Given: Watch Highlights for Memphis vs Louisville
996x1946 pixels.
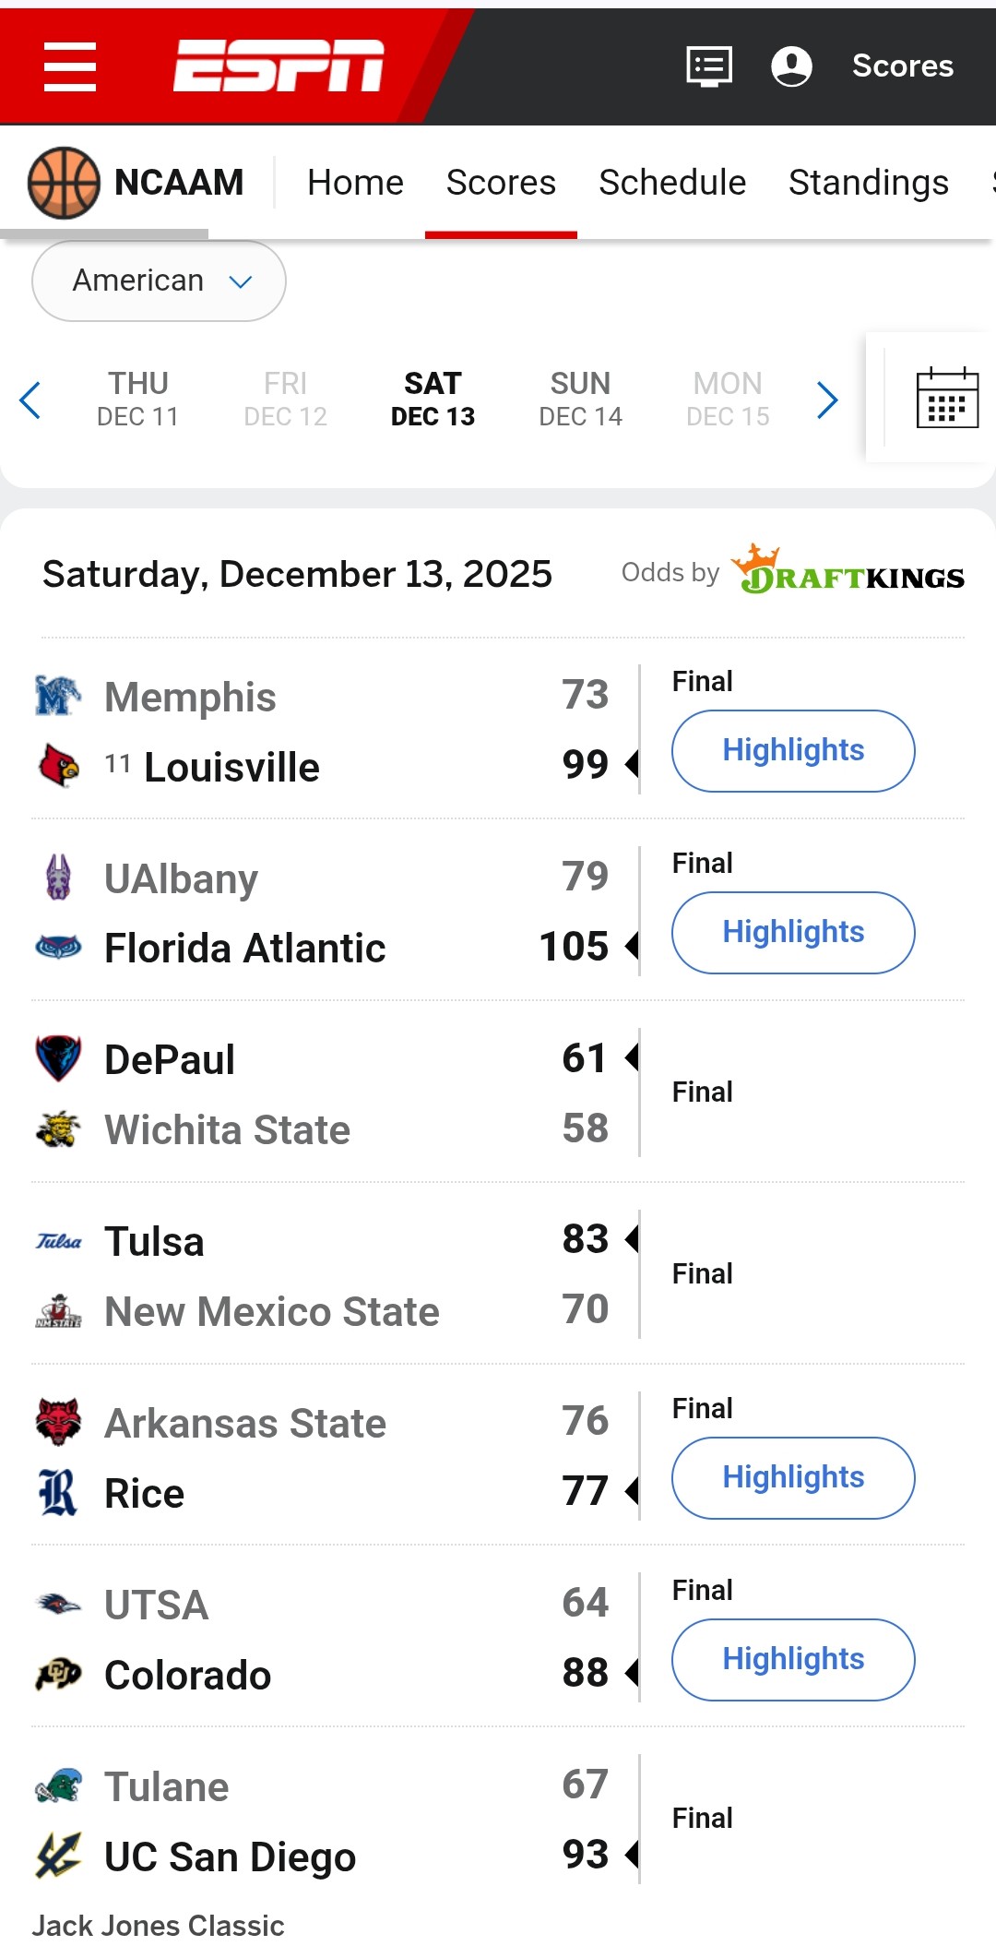Looking at the screenshot, I should (793, 750).
